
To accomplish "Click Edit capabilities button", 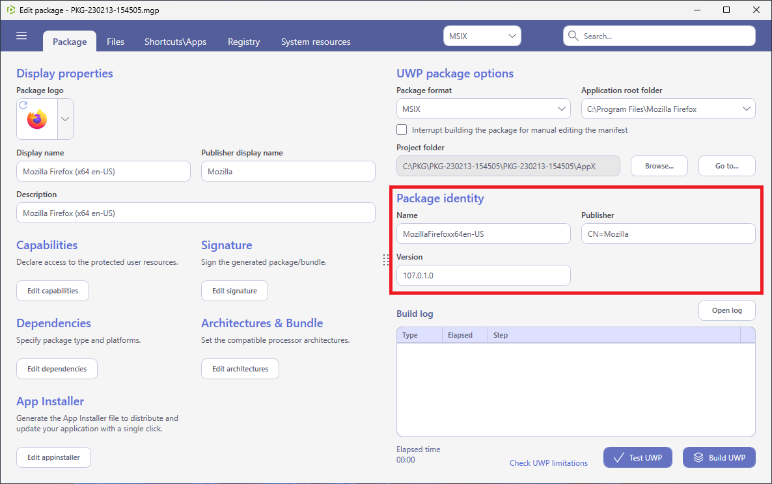I will point(53,291).
